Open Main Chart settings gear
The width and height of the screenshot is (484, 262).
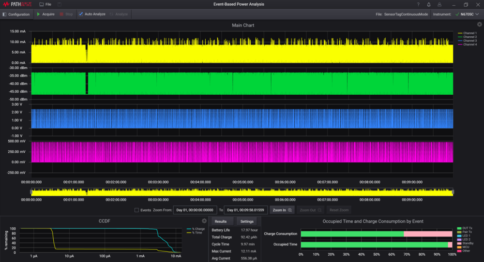[479, 25]
